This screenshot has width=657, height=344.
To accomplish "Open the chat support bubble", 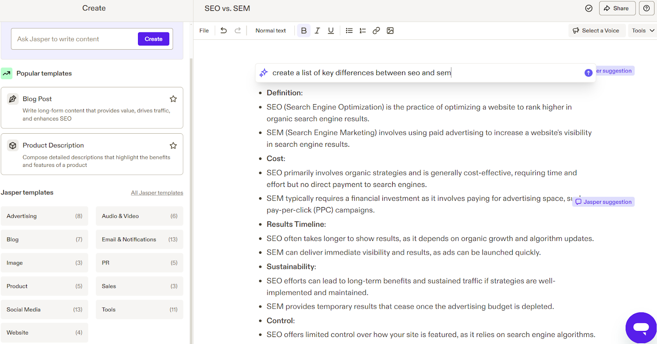I will pyautogui.click(x=641, y=328).
